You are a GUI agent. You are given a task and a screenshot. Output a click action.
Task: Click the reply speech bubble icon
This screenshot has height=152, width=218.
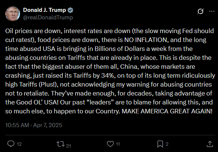[x=11, y=144]
